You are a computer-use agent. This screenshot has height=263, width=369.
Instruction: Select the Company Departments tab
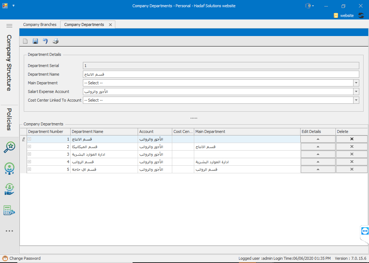[x=84, y=24]
